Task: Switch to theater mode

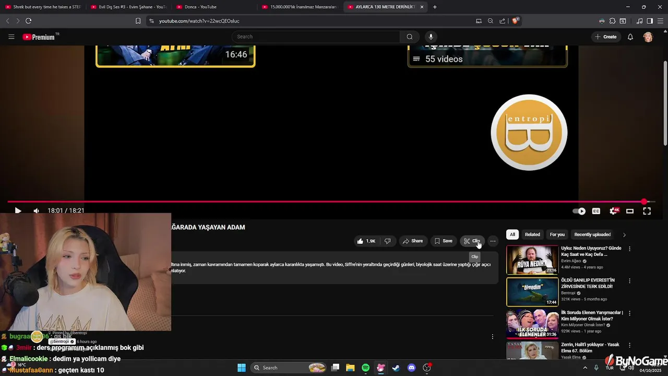Action: 630,211
